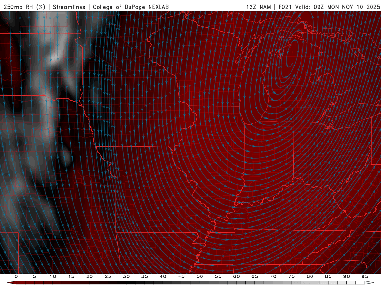This screenshot has height=285, width=381.
Task: Click the black colorbar segment between 30 and 35
Action: (x=135, y=283)
